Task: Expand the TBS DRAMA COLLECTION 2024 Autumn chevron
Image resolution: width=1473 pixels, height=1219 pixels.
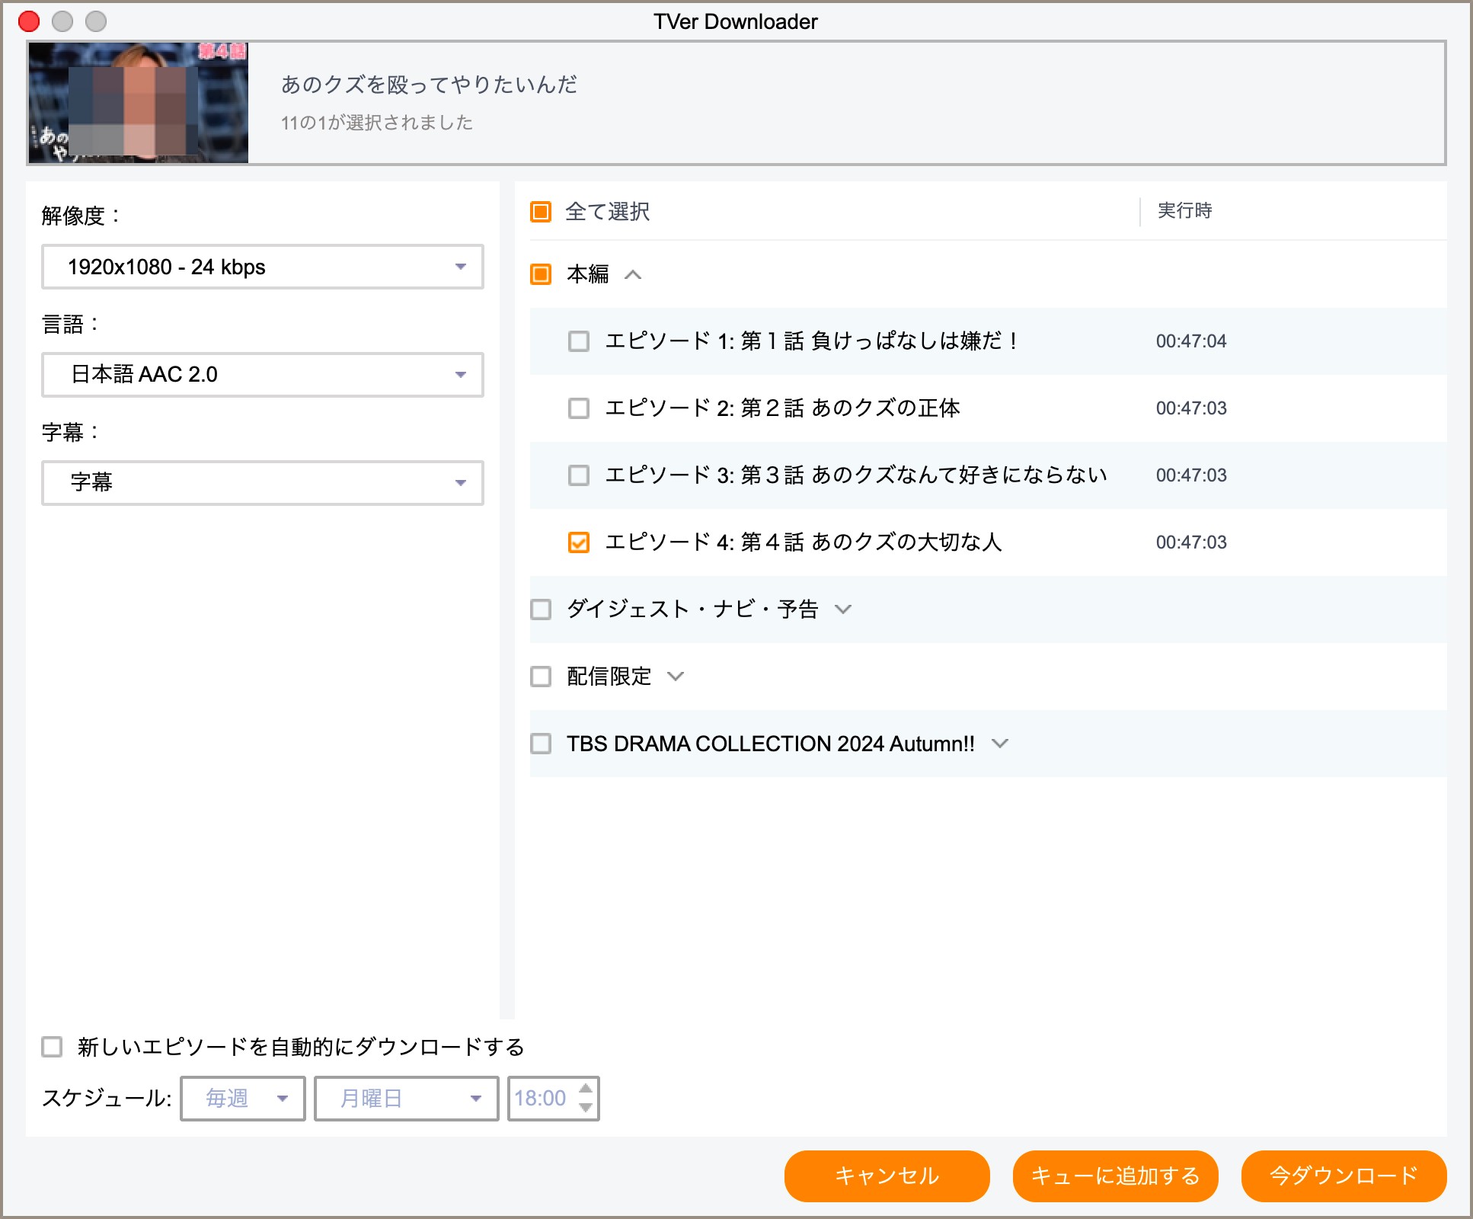Action: click(x=1000, y=744)
